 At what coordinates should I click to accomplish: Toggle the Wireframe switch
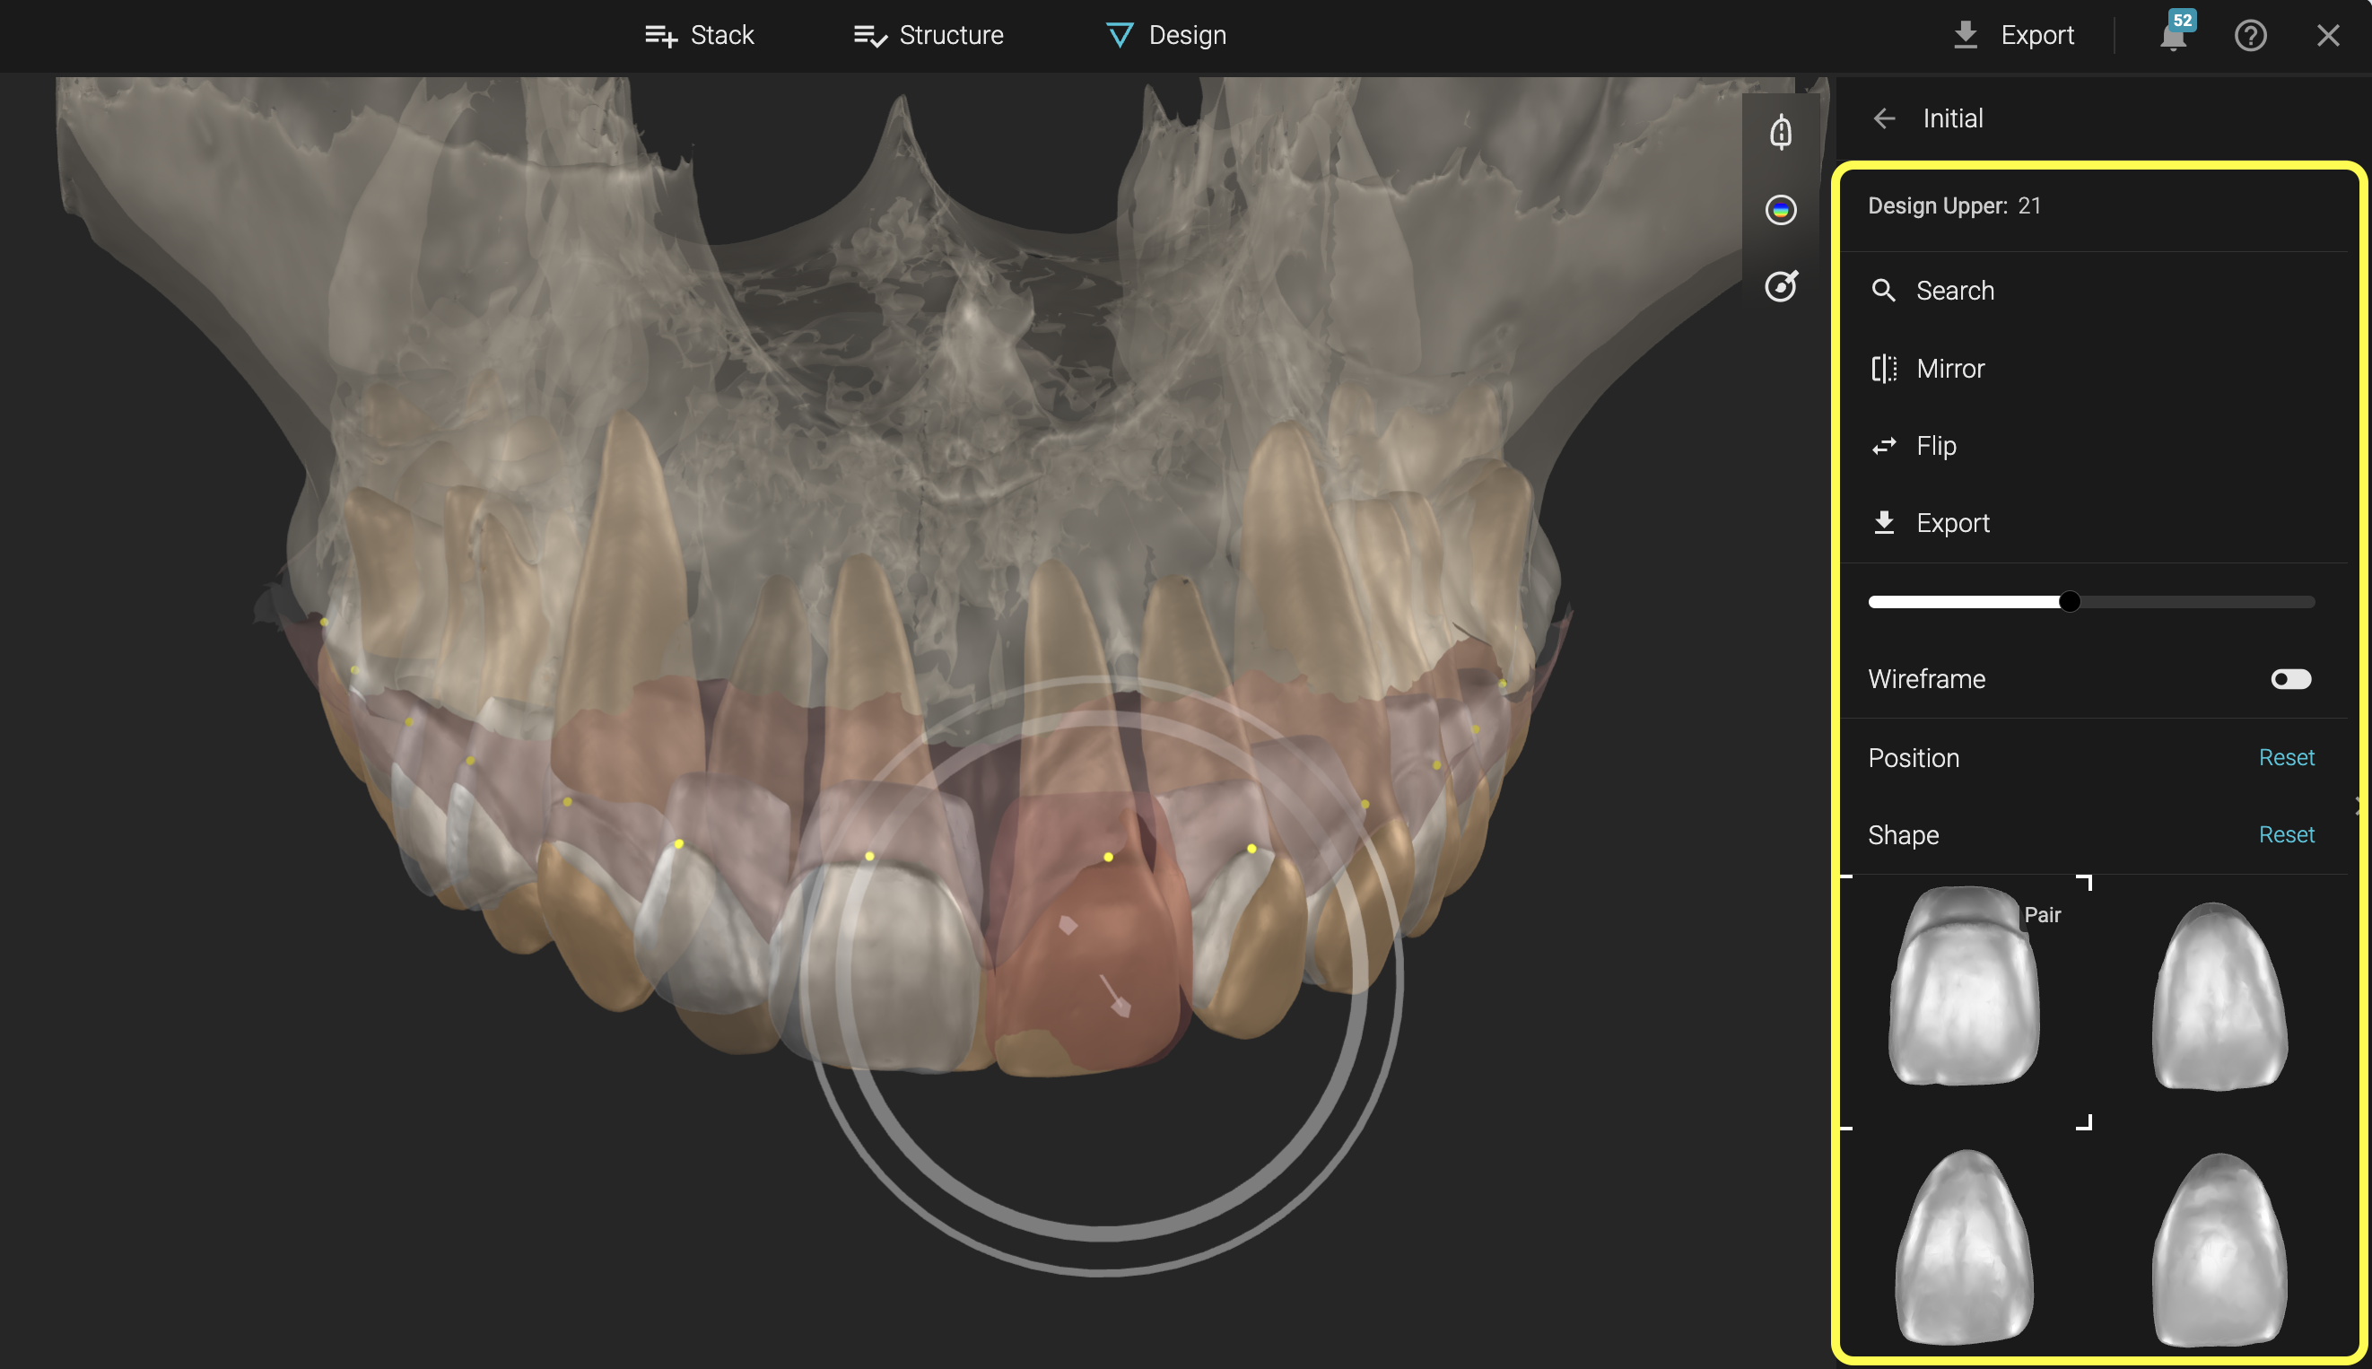pyautogui.click(x=2290, y=679)
